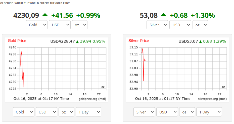
Task: Open the top Gold metal dropdown
Action: 36,25
